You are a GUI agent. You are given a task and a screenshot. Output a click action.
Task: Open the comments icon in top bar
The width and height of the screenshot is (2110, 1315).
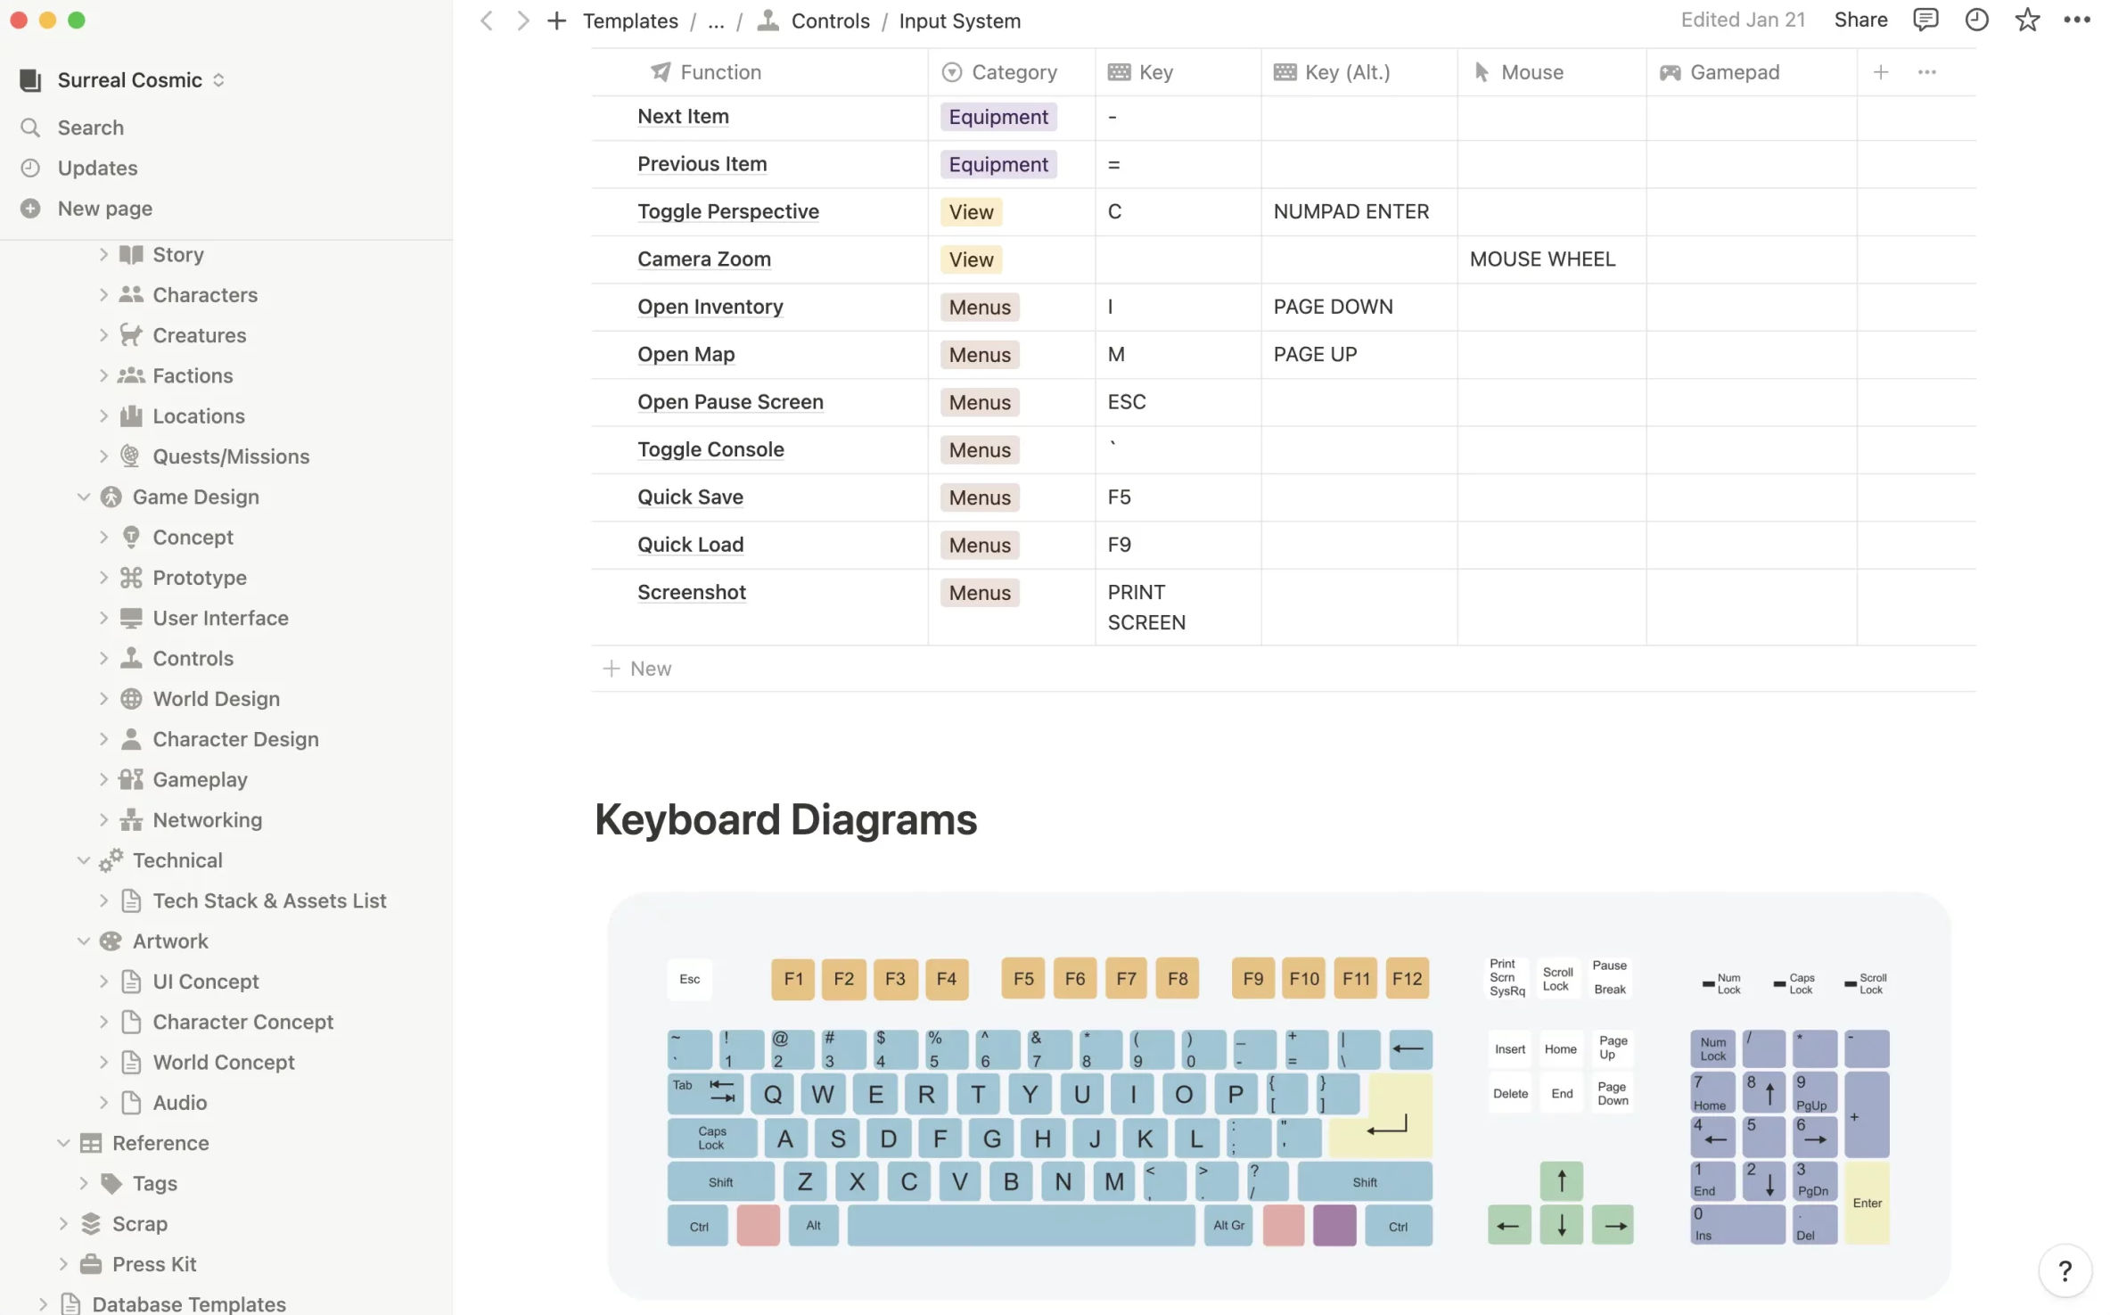pyautogui.click(x=1925, y=20)
